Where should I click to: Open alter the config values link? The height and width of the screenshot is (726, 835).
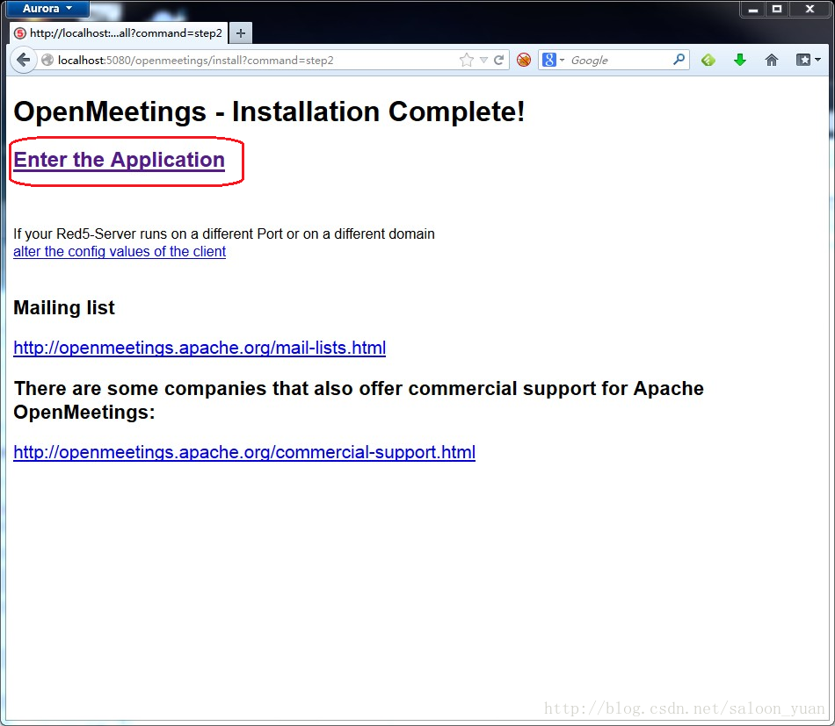point(120,252)
